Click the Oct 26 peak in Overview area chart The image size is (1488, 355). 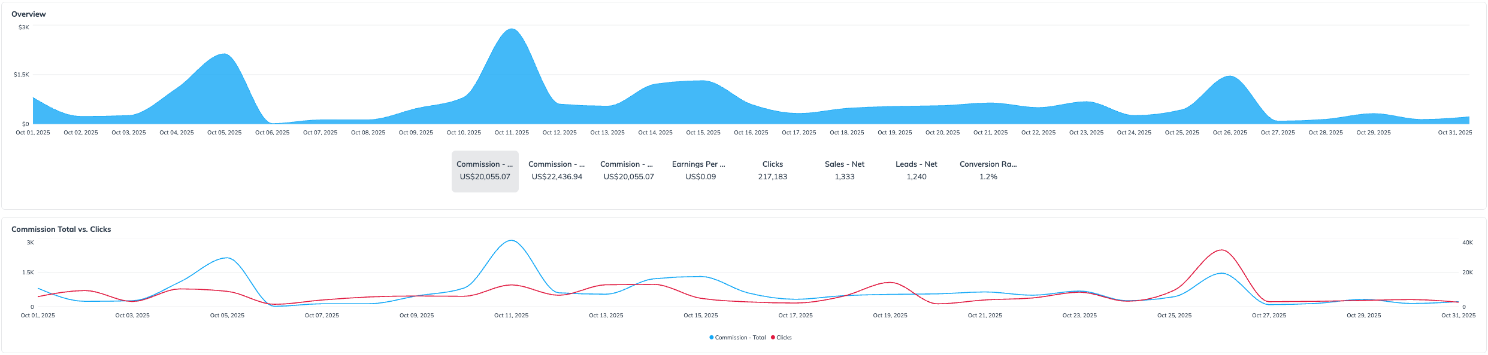pyautogui.click(x=1230, y=77)
